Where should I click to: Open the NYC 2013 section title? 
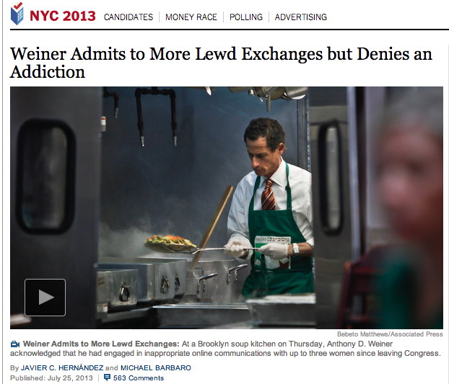click(62, 16)
